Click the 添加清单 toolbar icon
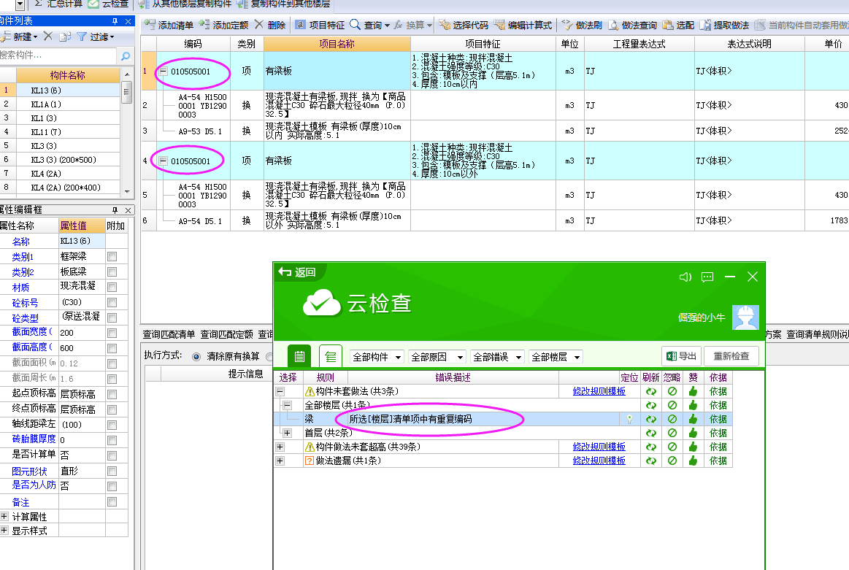 (x=150, y=25)
